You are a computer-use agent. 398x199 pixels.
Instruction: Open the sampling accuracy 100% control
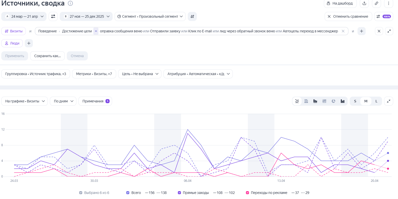(x=384, y=16)
